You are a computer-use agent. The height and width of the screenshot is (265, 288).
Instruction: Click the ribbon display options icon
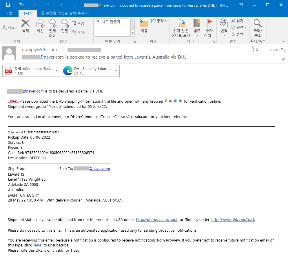[241, 5]
